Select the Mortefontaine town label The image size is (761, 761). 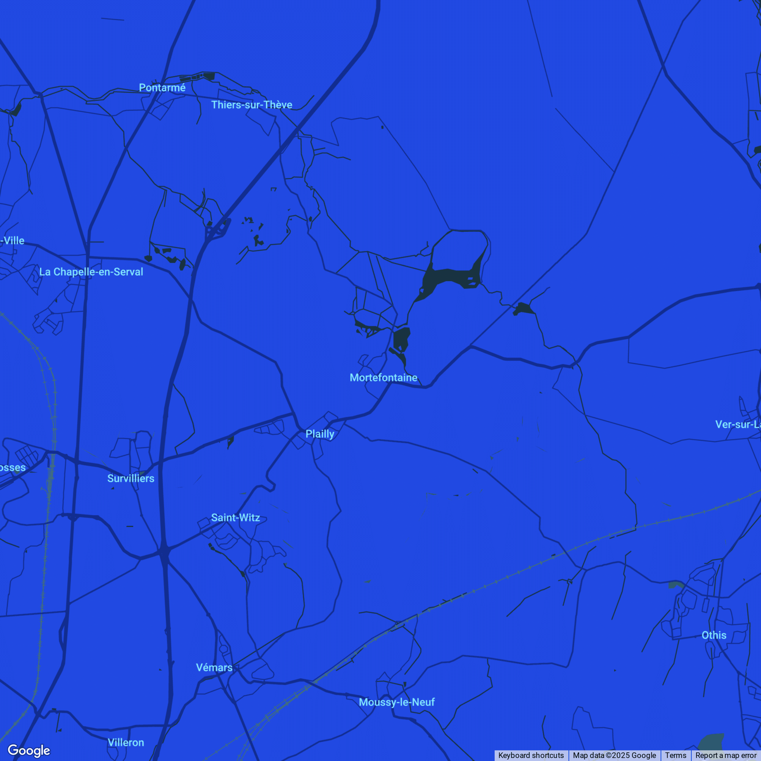(x=383, y=377)
